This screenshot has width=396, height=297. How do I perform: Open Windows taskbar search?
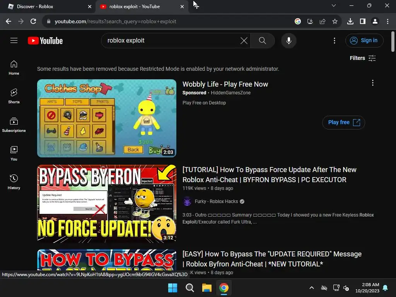pyautogui.click(x=189, y=288)
